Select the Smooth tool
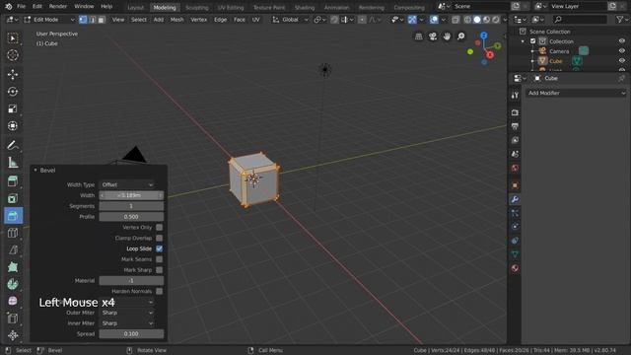Viewport: 631px width, 355px height. 13,301
